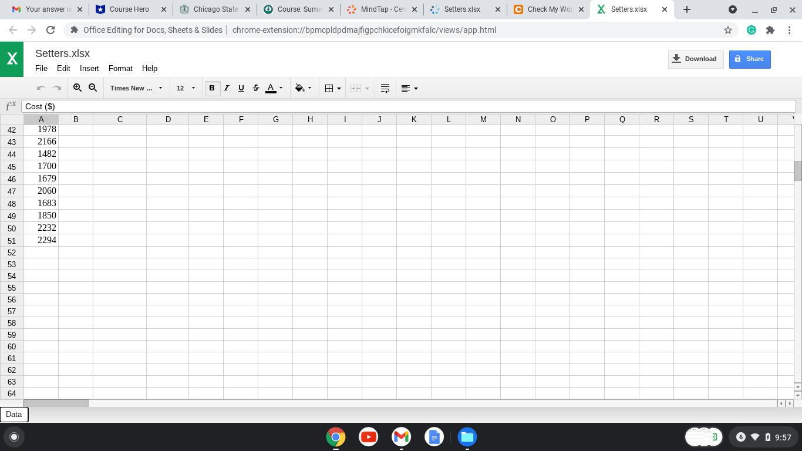The width and height of the screenshot is (802, 451).
Task: Open a new browser tab
Action: tap(687, 9)
